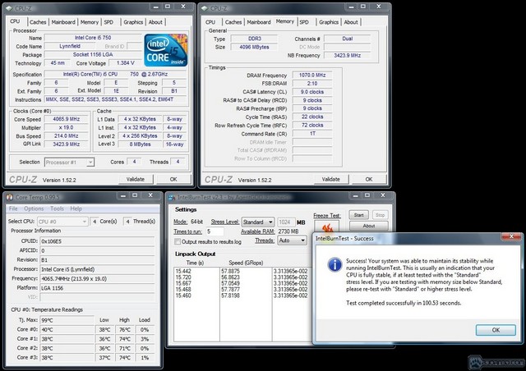
Task: Switch to the About tab in left CPU-Z
Action: tap(155, 22)
